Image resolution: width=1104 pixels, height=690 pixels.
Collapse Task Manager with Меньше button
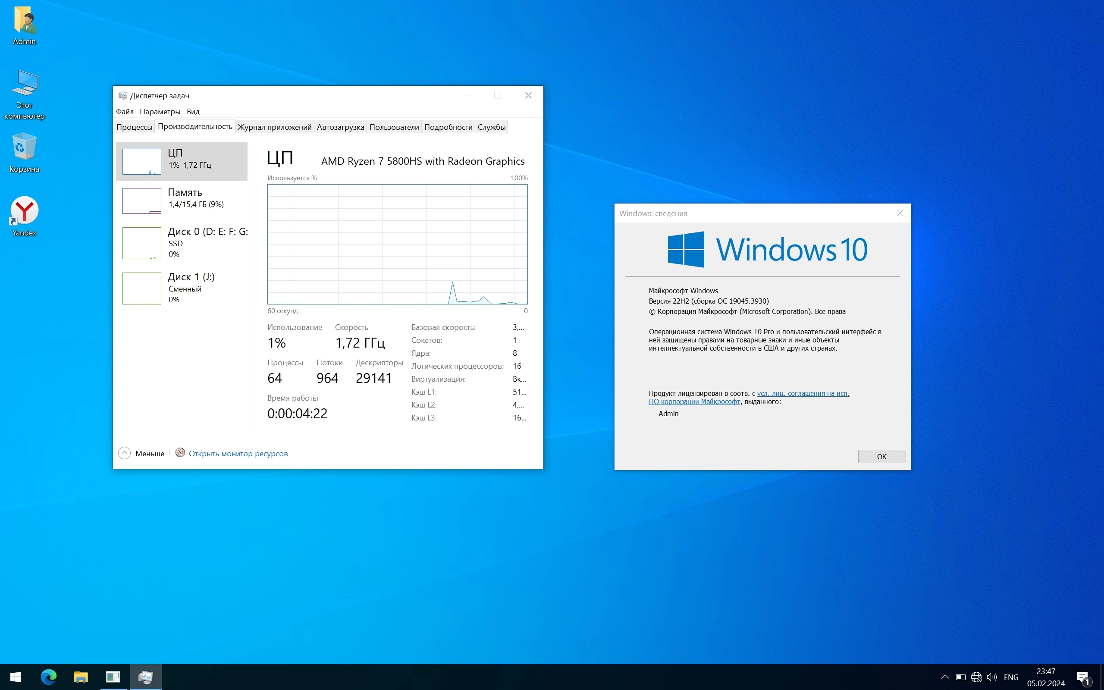[141, 453]
